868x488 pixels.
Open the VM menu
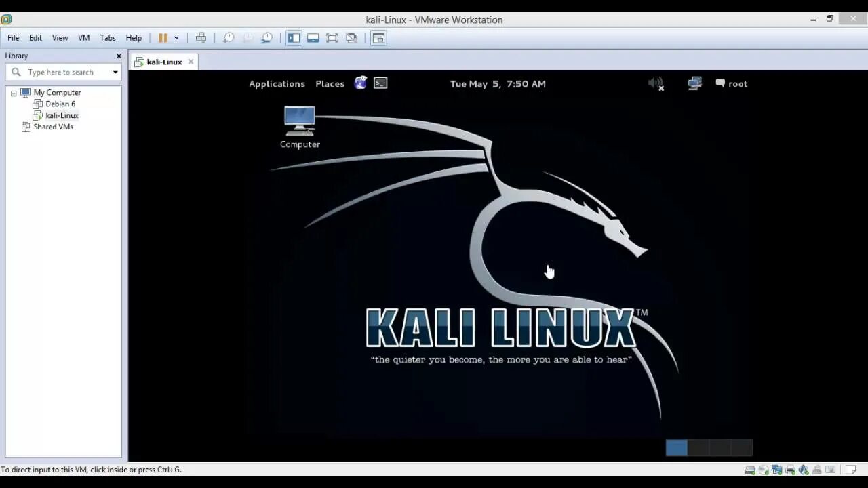point(84,38)
